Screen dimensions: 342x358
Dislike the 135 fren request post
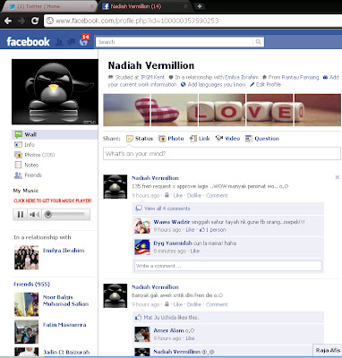coord(194,195)
